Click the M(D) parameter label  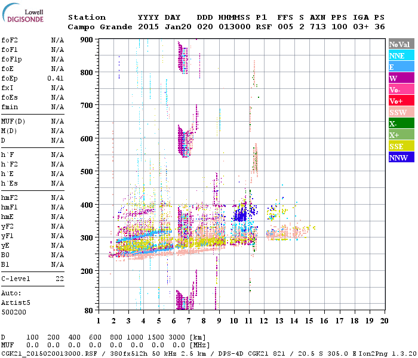coord(9,131)
